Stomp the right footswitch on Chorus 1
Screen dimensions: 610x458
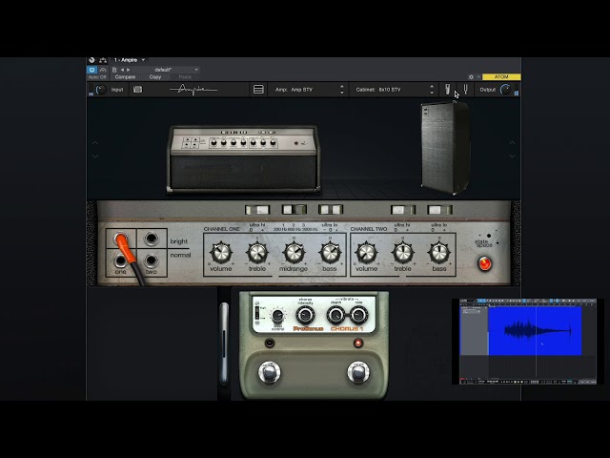(358, 372)
